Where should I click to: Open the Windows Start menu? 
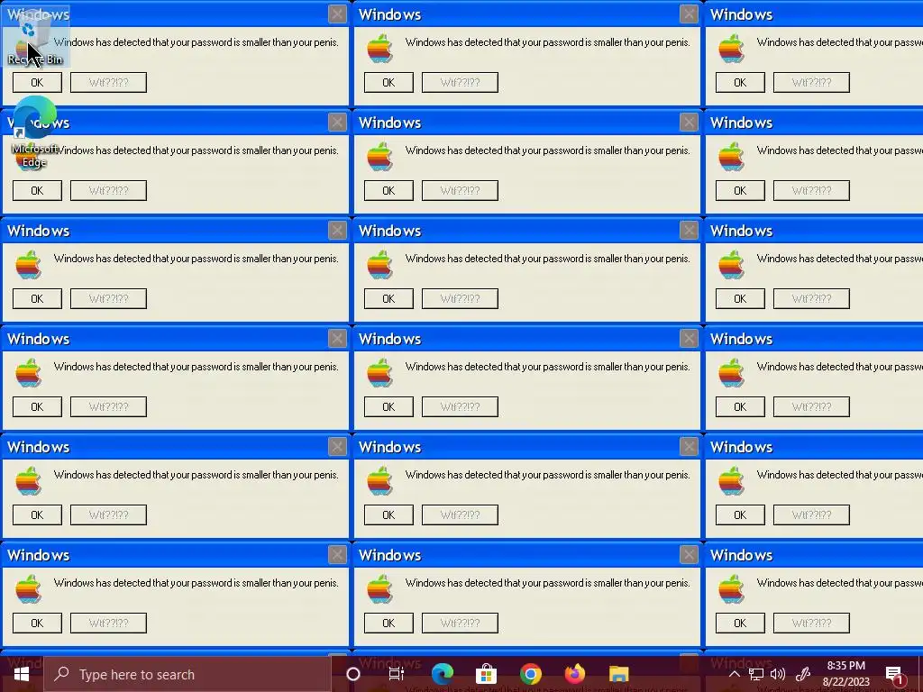(x=22, y=674)
